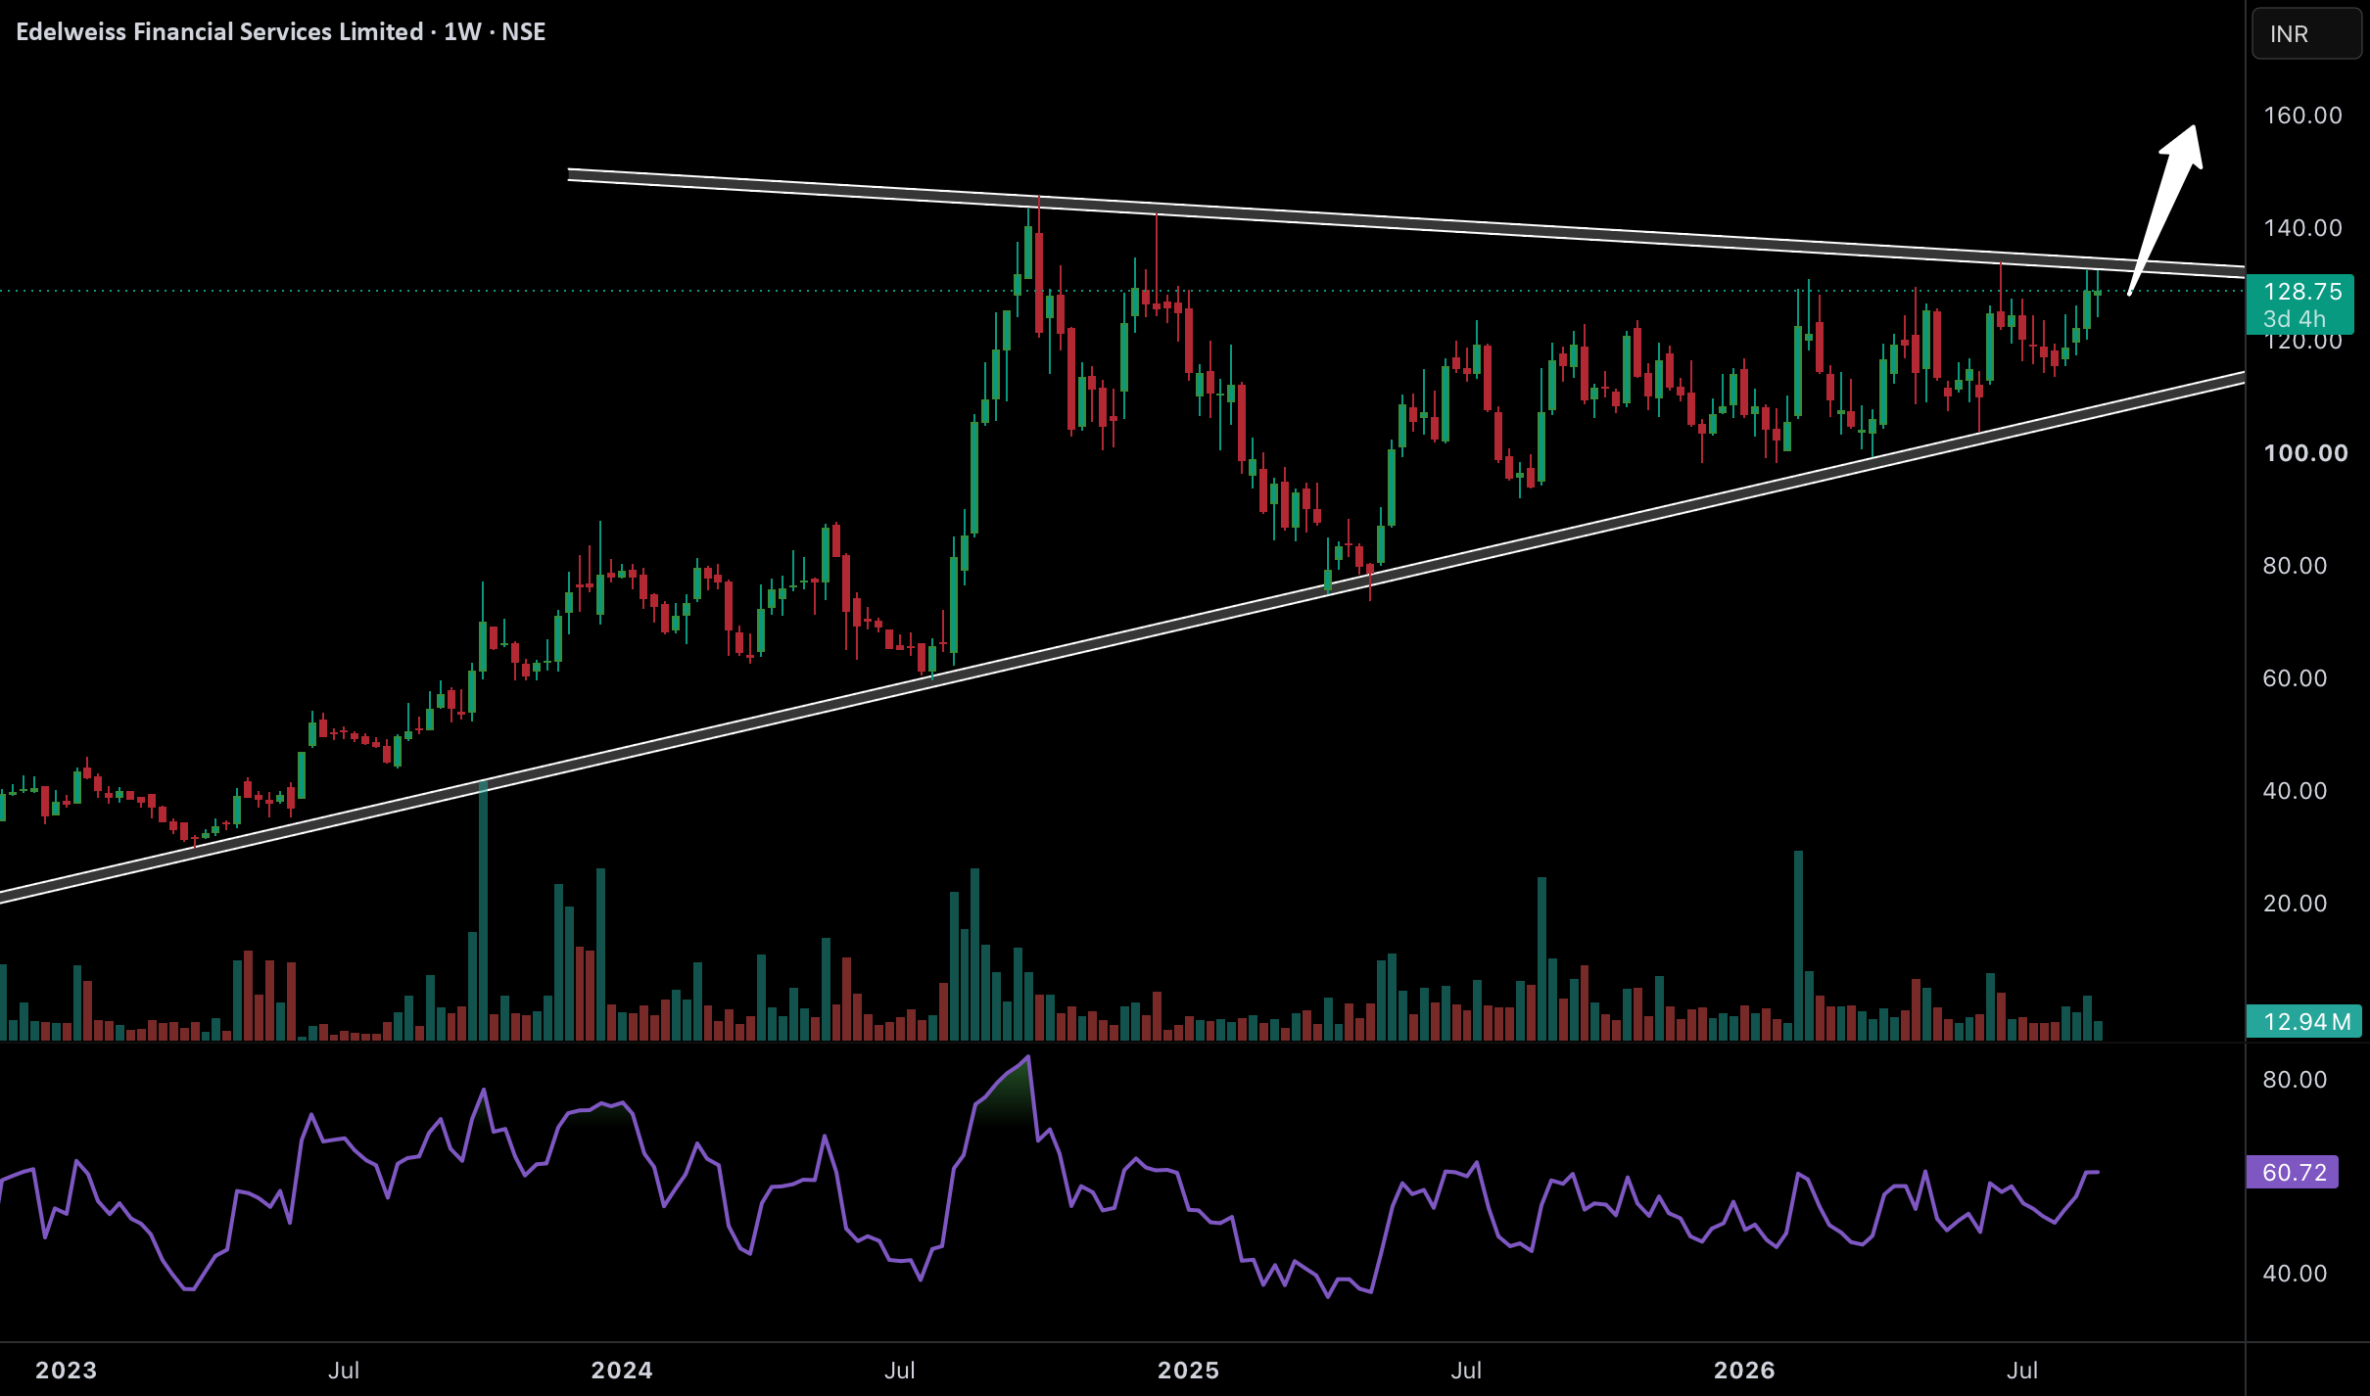Open the INR currency selector

(2306, 34)
